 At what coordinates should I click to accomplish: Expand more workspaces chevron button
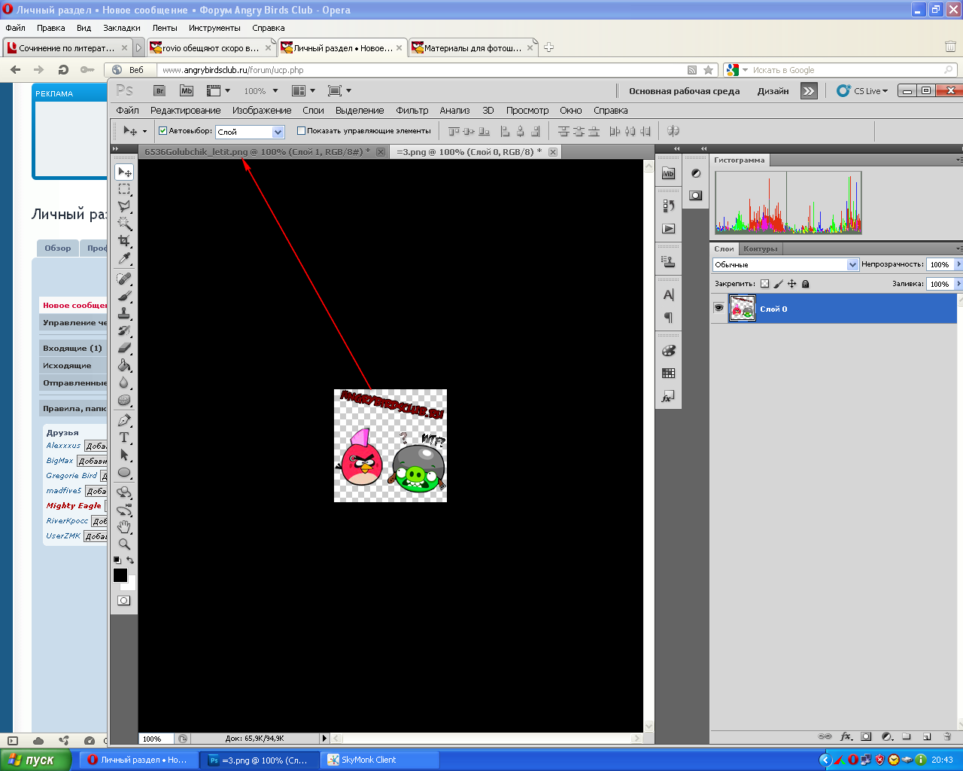[x=809, y=90]
